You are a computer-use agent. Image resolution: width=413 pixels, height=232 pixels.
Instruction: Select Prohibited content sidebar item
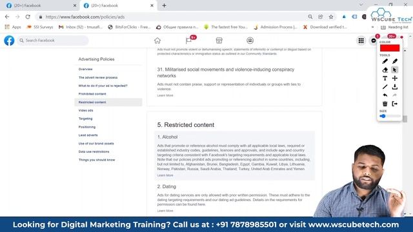[x=92, y=94]
